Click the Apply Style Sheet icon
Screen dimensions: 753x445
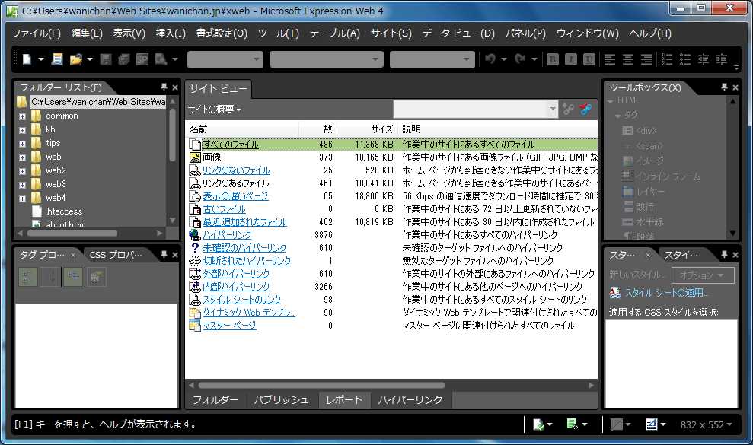614,292
